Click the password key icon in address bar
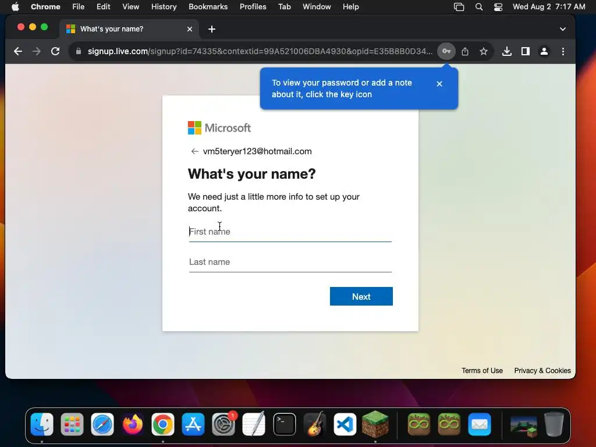Image resolution: width=596 pixels, height=447 pixels. coord(446,51)
